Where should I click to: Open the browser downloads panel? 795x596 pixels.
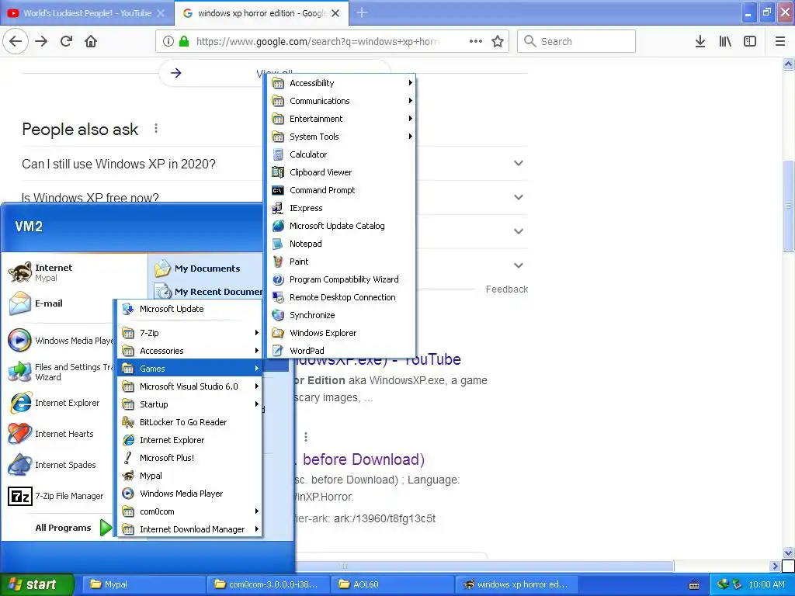700,41
